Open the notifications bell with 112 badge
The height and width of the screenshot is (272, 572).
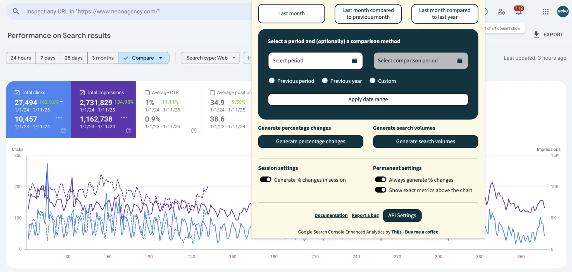pyautogui.click(x=519, y=11)
